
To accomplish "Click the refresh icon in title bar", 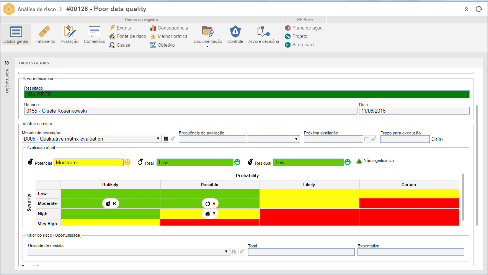I will coord(478,9).
